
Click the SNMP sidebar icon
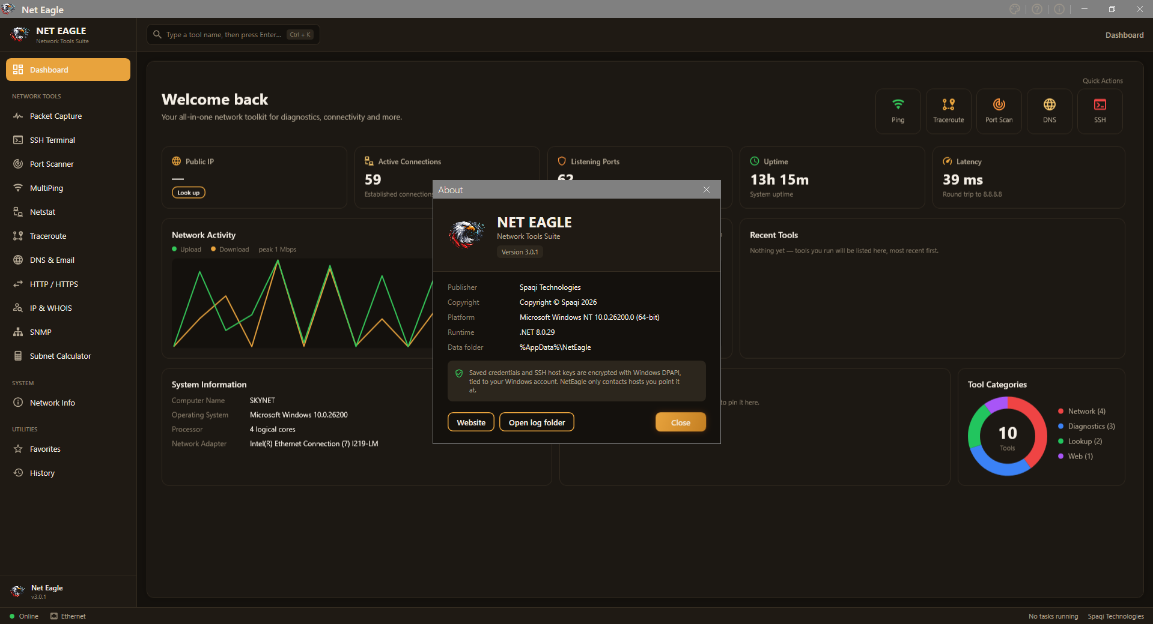18,332
